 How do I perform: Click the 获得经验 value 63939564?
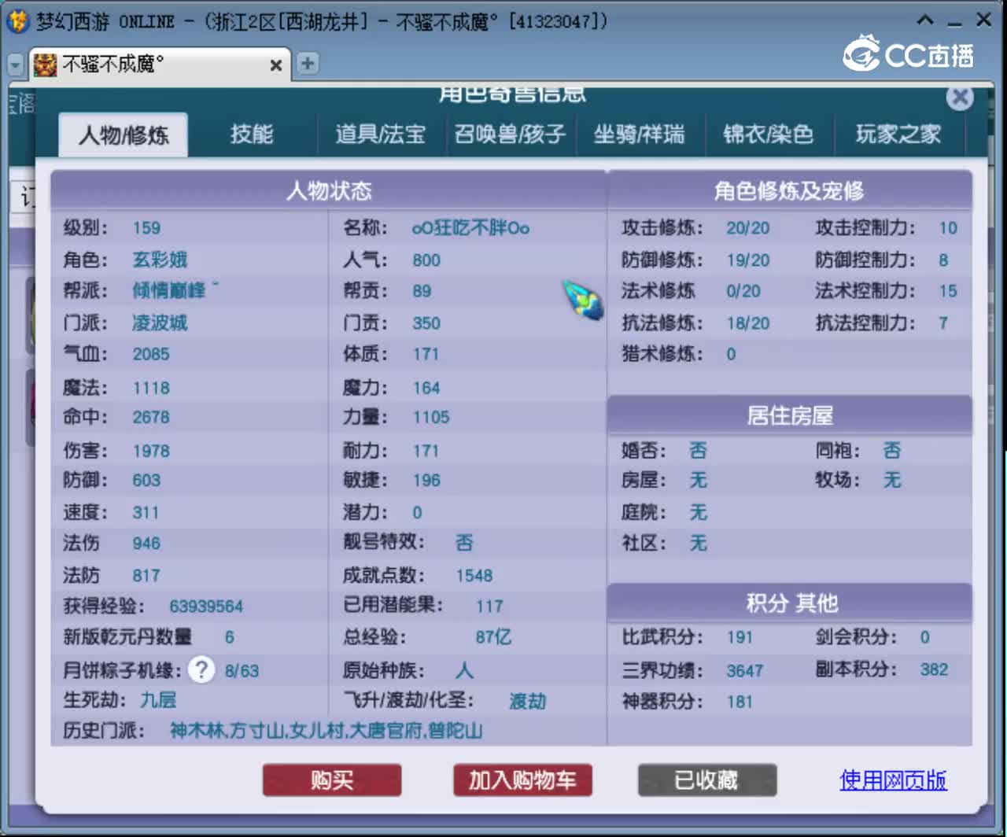coord(206,607)
